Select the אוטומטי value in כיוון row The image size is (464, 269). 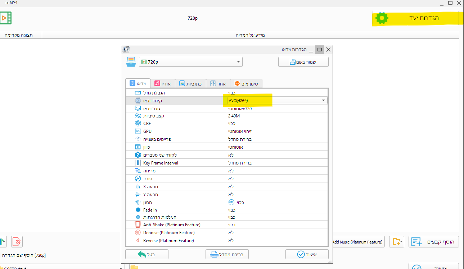(277, 147)
